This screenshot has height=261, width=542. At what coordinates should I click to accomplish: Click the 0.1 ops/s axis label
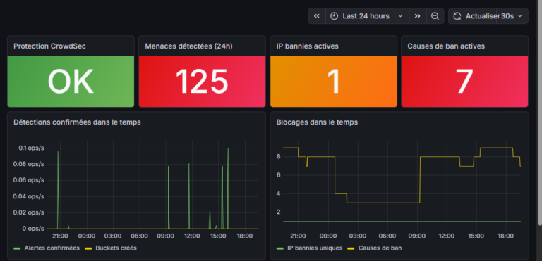tap(32, 148)
